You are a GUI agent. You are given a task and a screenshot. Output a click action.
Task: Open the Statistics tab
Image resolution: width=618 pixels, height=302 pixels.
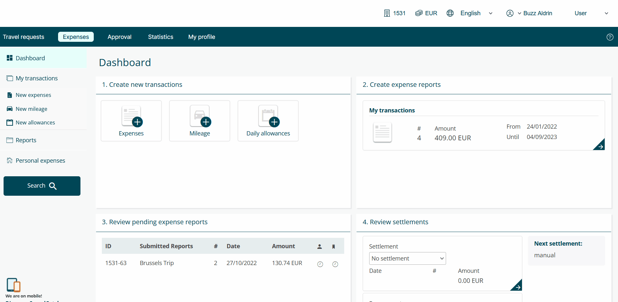point(161,37)
